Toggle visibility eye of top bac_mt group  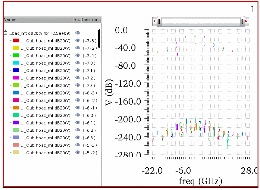point(77,33)
